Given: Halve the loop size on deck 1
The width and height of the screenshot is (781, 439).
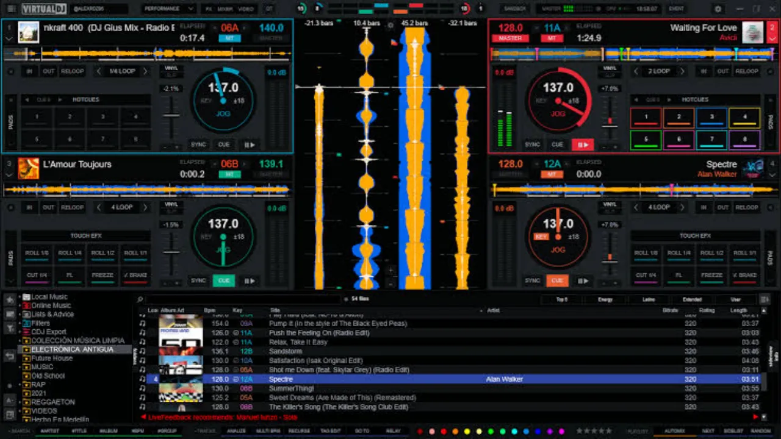Looking at the screenshot, I should (x=99, y=71).
